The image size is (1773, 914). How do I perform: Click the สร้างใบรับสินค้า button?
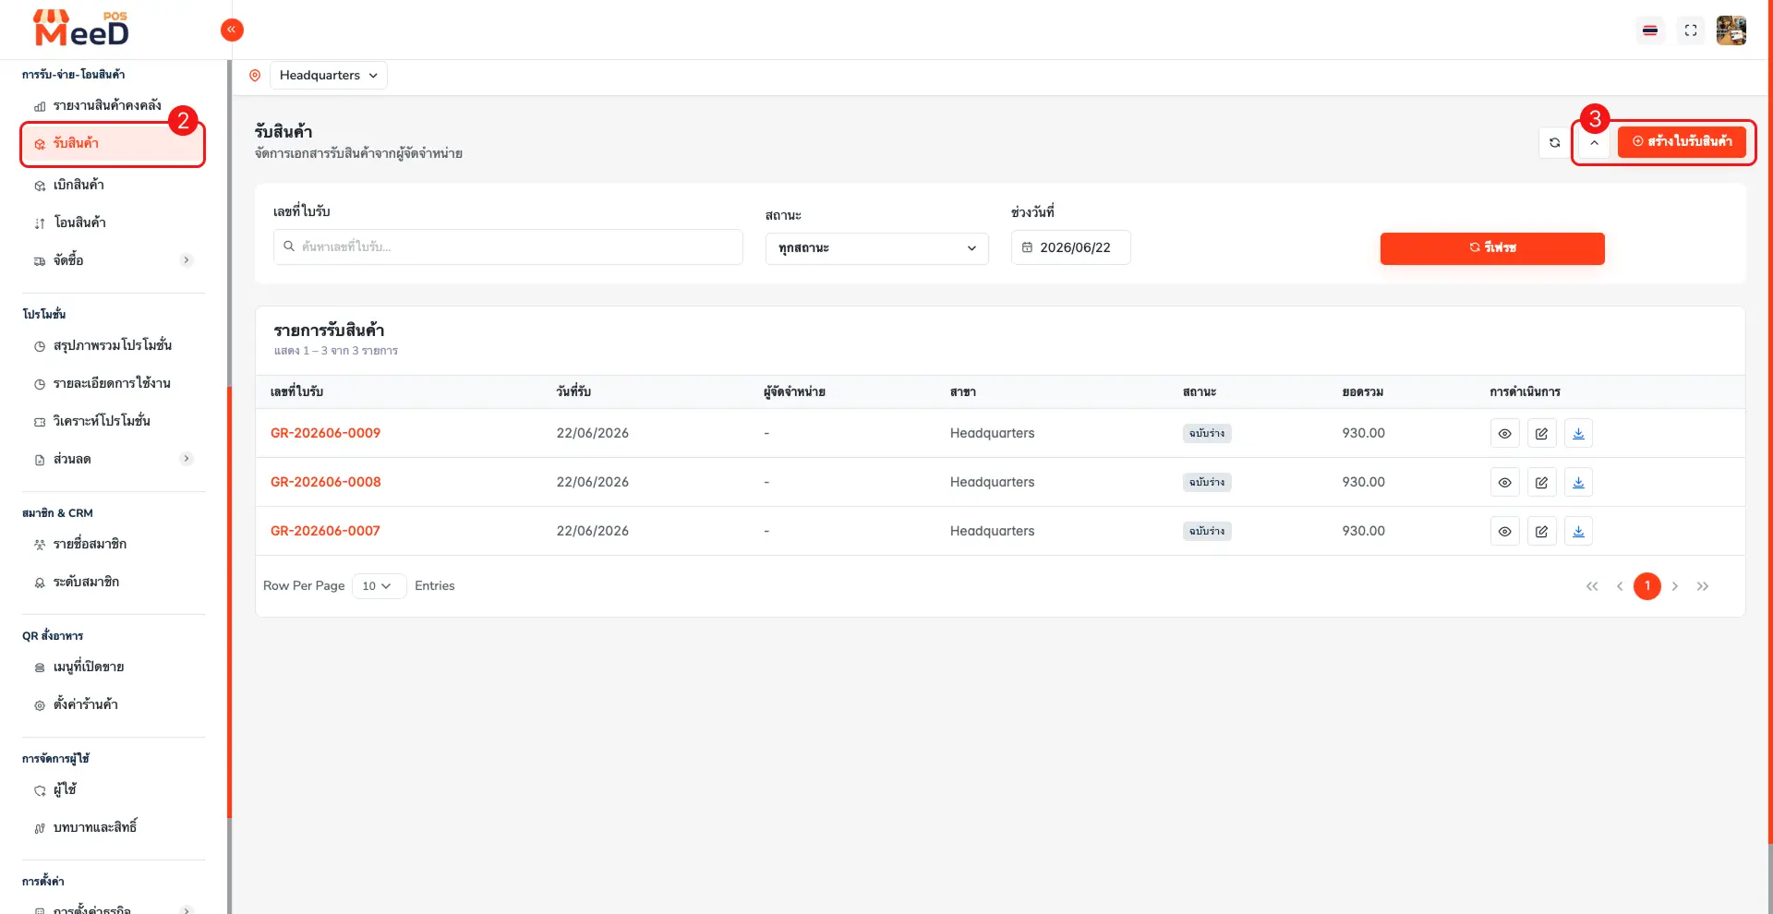pos(1682,141)
